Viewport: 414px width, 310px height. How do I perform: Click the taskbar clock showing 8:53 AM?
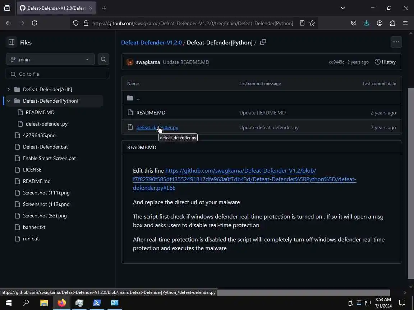coord(383,302)
